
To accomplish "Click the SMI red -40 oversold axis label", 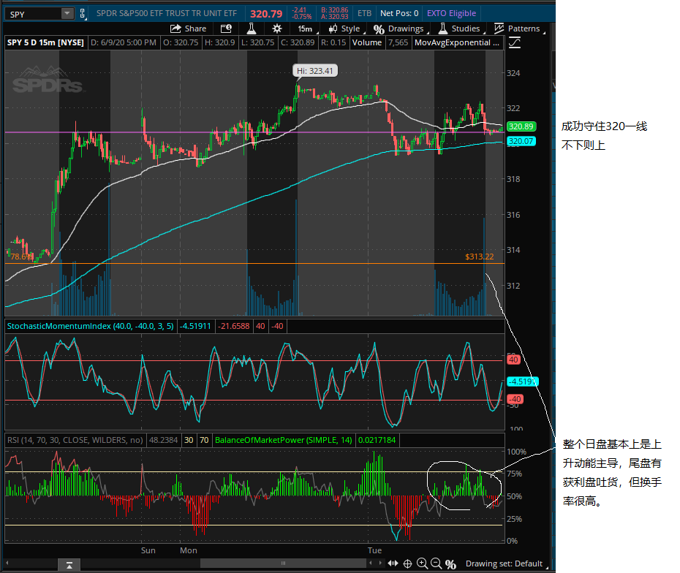I will pyautogui.click(x=515, y=399).
